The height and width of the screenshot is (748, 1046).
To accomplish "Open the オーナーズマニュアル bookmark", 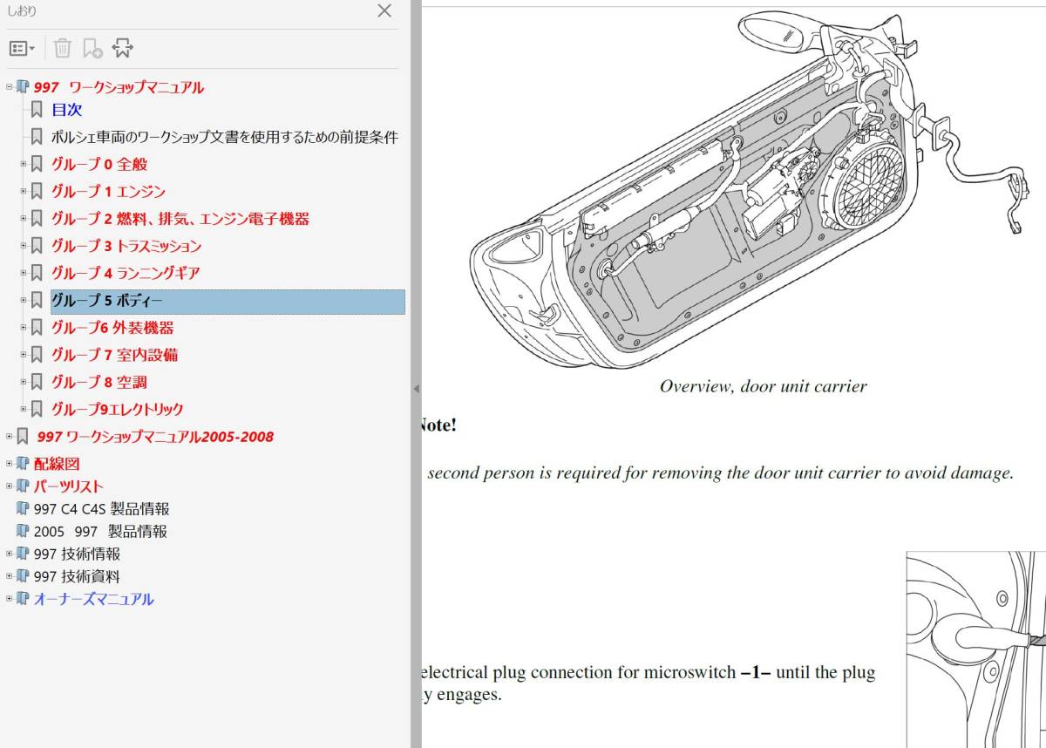I will click(x=93, y=599).
